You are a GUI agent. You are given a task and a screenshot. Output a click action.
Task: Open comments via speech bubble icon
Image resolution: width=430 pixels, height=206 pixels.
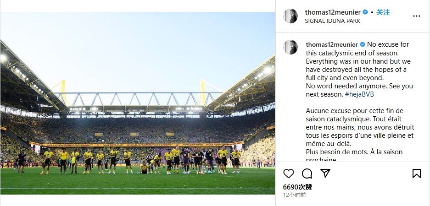pyautogui.click(x=307, y=173)
